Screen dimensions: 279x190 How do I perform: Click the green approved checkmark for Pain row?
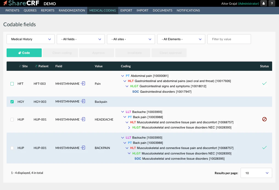[x=264, y=83]
